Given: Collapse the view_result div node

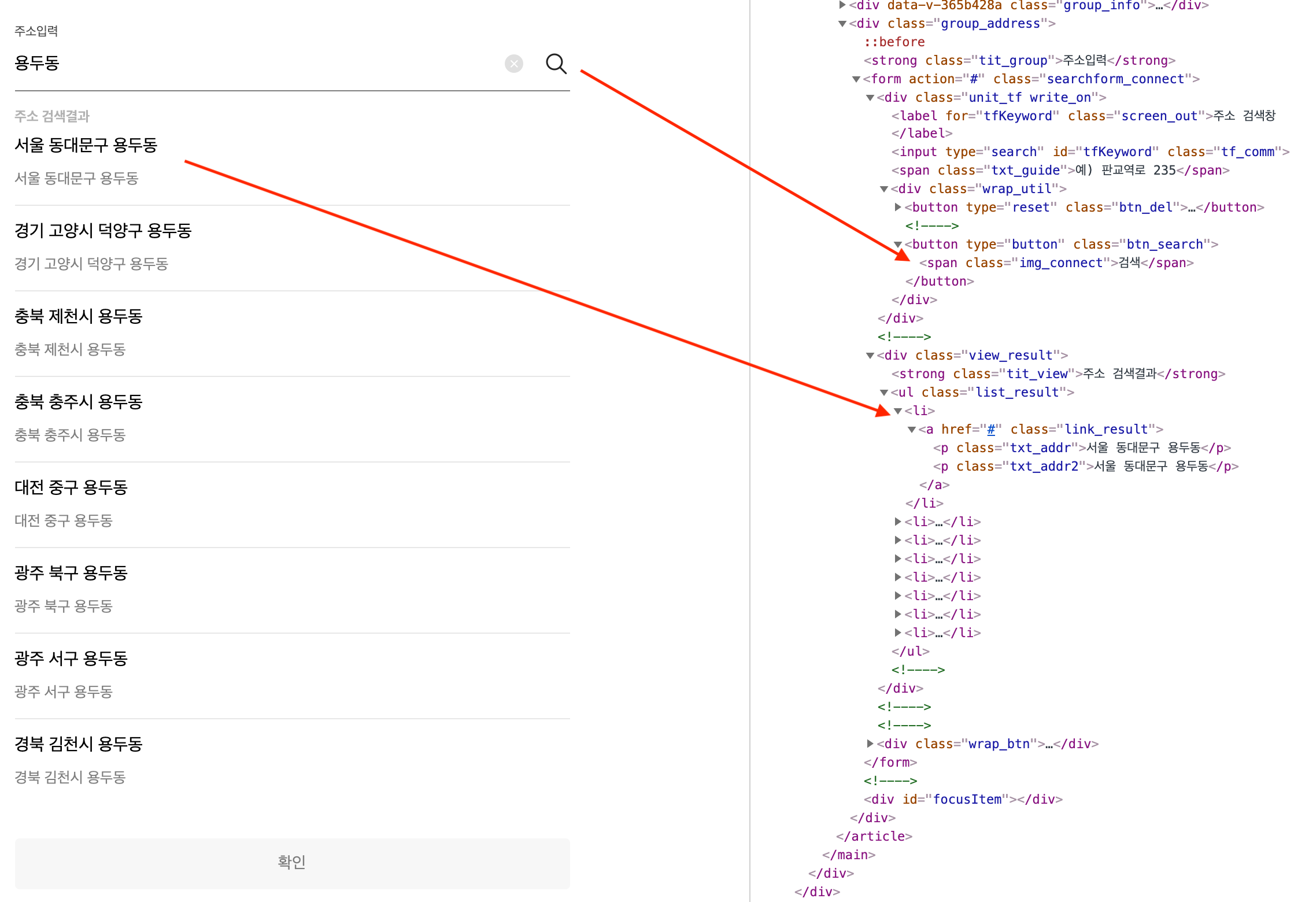Looking at the screenshot, I should 870,356.
